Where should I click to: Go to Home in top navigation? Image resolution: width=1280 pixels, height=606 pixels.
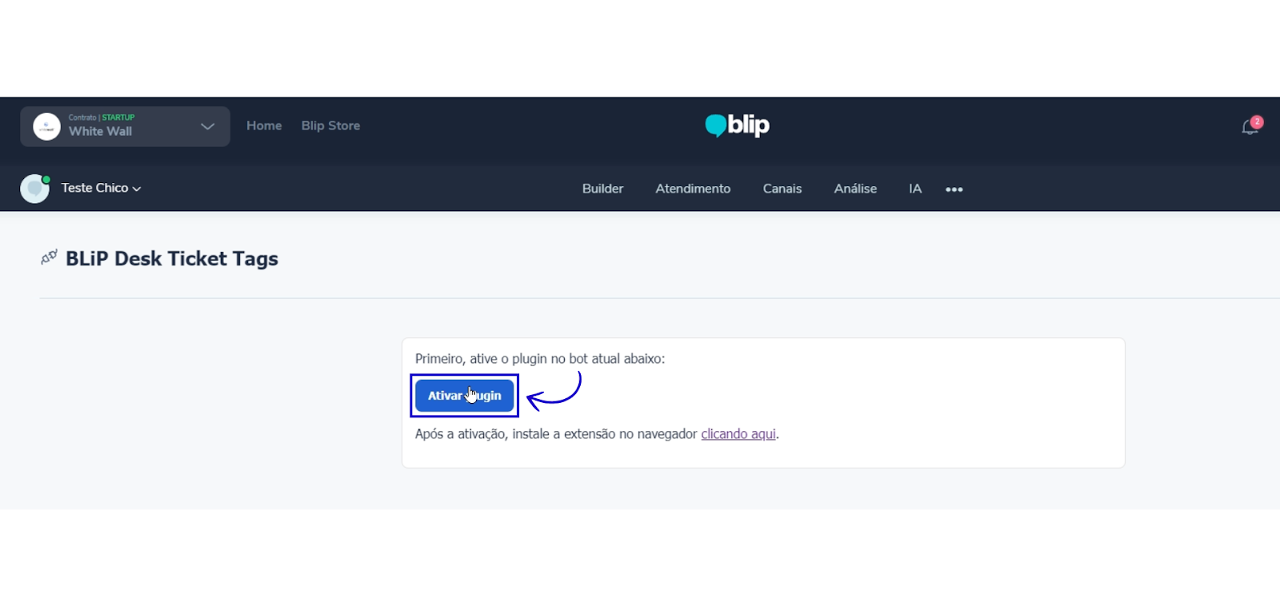point(264,126)
